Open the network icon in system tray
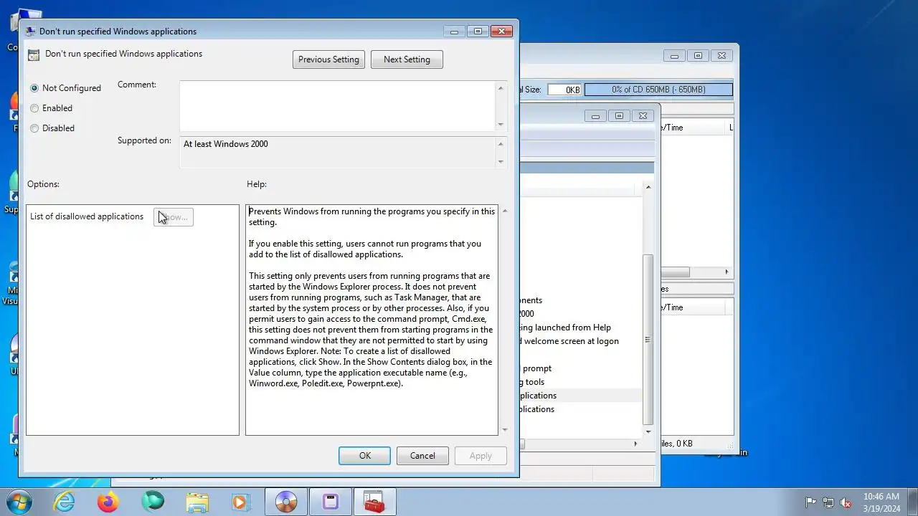 [828, 502]
